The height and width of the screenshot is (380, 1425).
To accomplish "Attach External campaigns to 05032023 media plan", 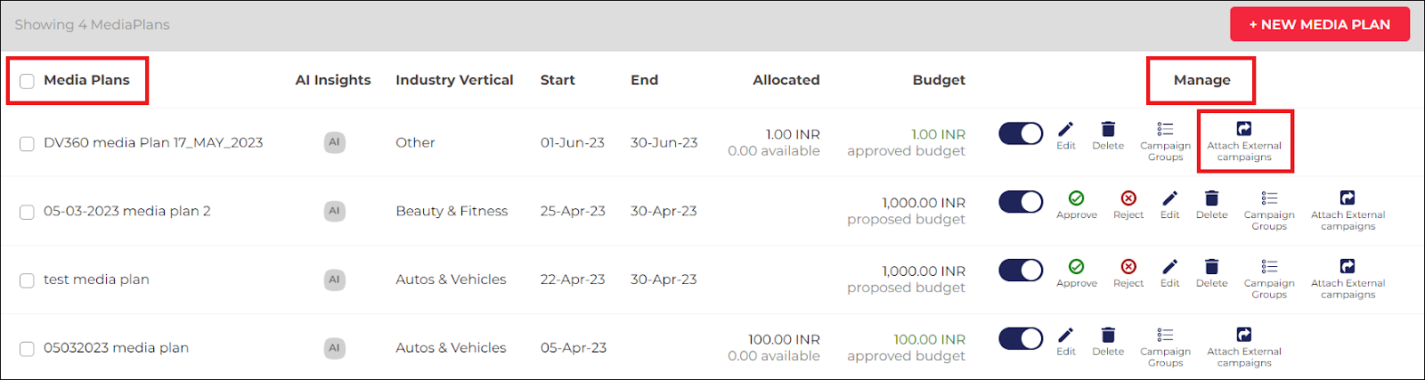I will 1244,347.
